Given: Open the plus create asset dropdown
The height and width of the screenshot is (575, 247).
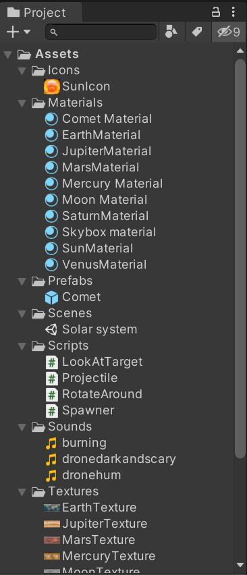Looking at the screenshot, I should (18, 32).
